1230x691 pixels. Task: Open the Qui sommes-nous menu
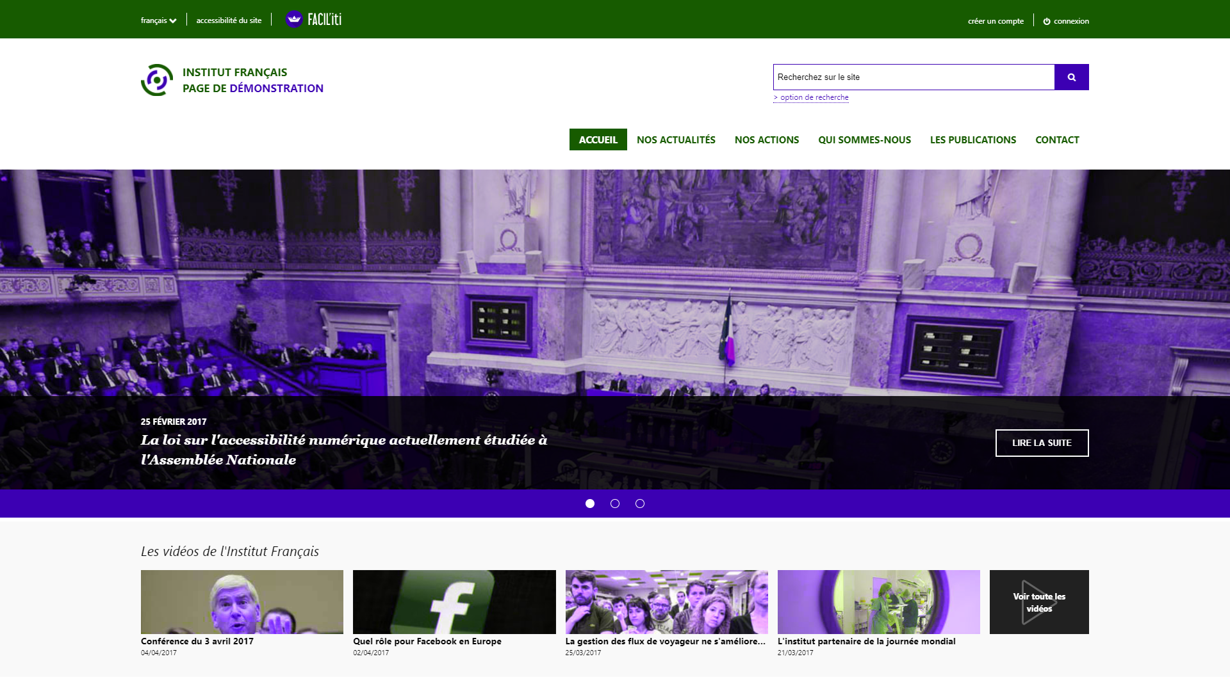(x=864, y=139)
